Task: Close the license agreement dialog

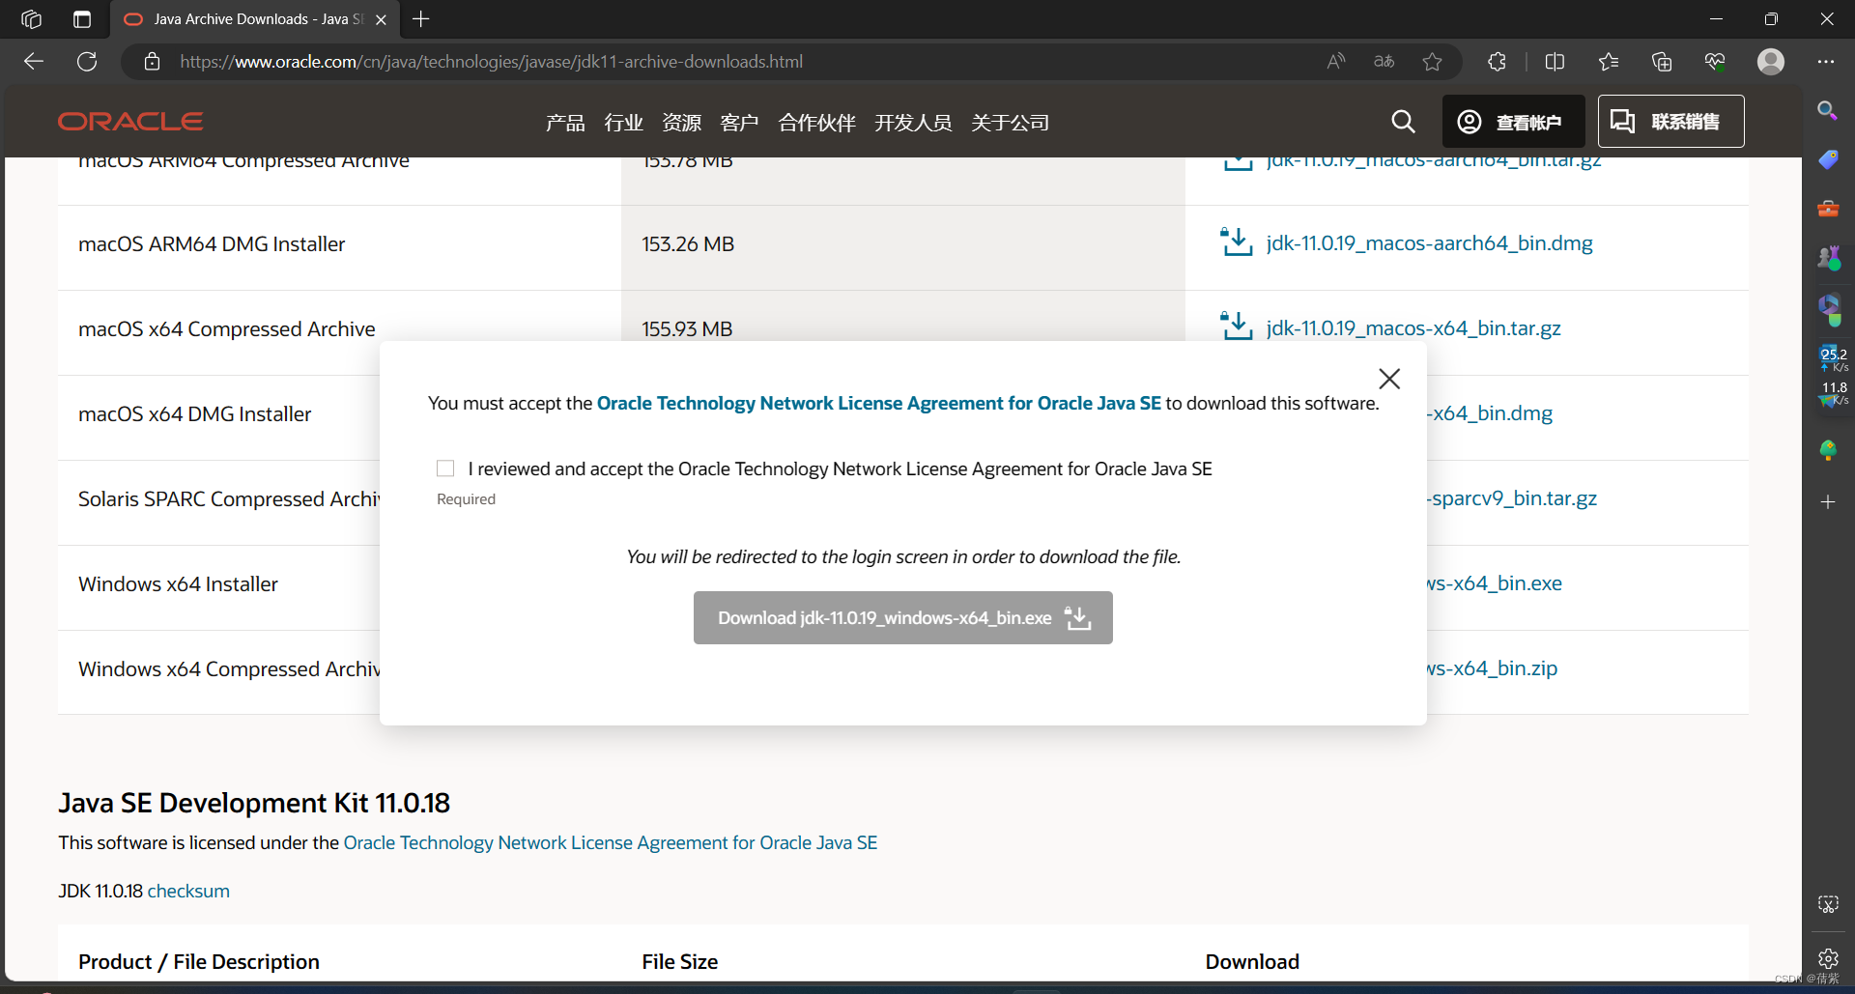Action: (1389, 379)
